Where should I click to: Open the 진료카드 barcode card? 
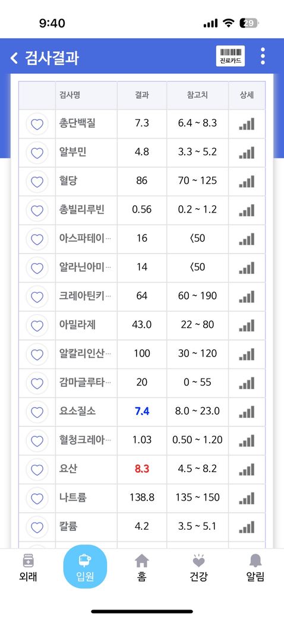[x=231, y=56]
